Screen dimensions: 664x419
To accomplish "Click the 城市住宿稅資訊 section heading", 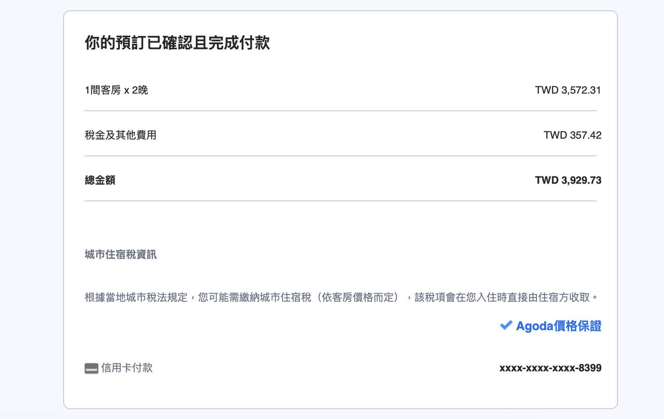I will pyautogui.click(x=120, y=255).
